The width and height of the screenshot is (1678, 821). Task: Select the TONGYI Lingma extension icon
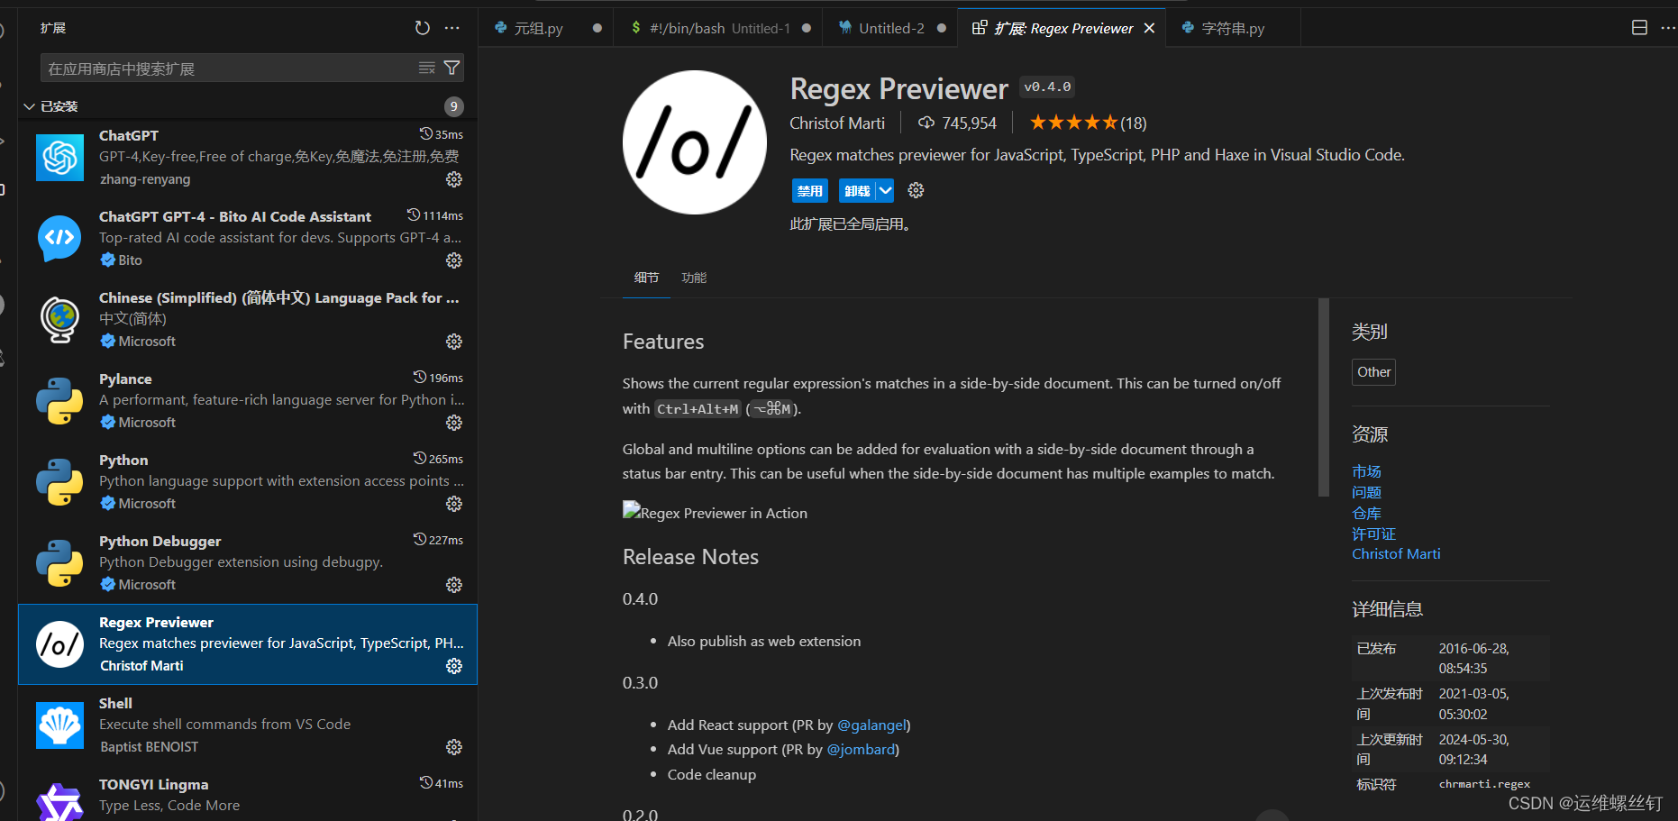[x=59, y=801]
